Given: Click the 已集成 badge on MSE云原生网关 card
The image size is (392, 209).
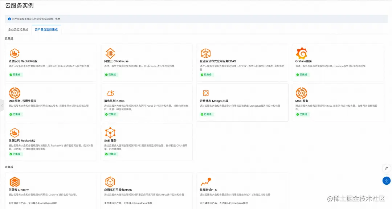Looking at the screenshot, I should (15, 114).
